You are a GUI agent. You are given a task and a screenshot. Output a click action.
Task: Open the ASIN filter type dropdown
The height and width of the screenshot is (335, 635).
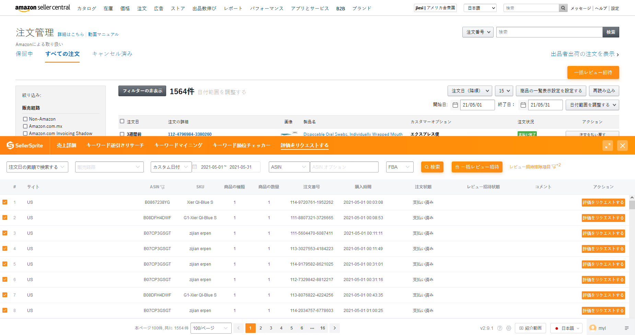(x=289, y=167)
